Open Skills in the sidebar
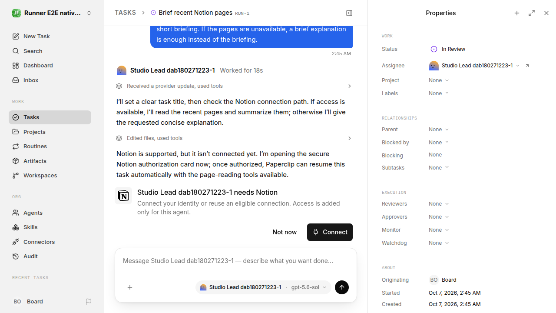Image resolution: width=556 pixels, height=313 pixels. pyautogui.click(x=50, y=227)
